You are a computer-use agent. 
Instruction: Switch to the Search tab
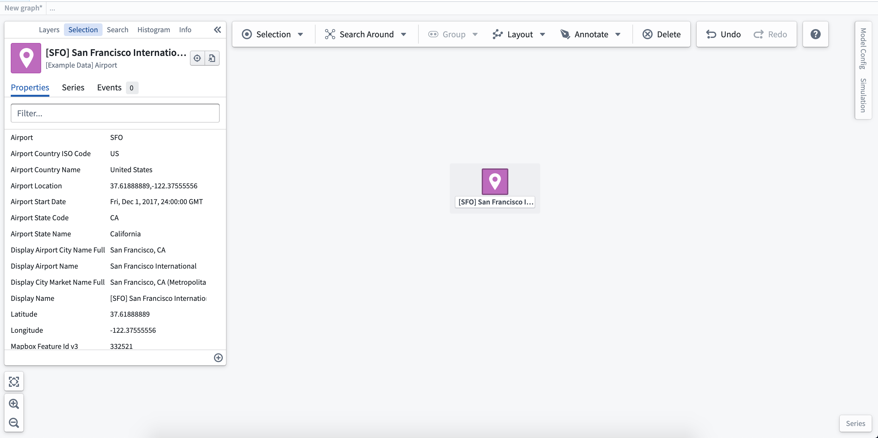click(117, 30)
